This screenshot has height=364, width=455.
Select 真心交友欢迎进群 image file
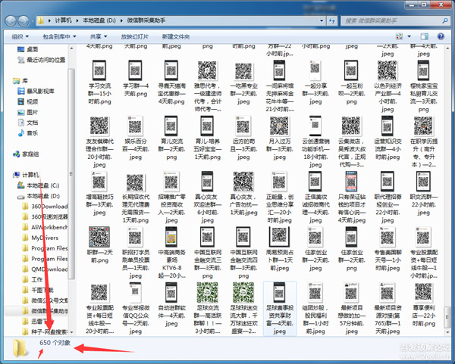(x=208, y=198)
